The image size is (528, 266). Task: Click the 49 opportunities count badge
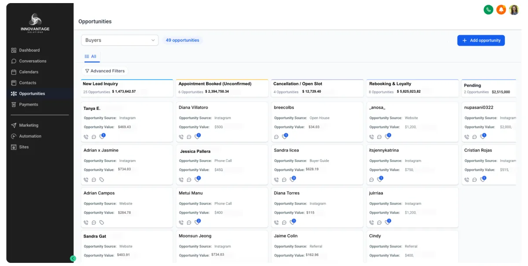pos(182,40)
